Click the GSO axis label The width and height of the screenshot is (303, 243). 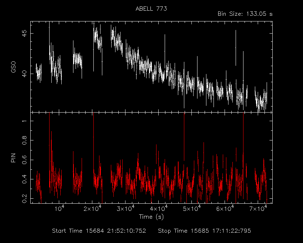click(x=13, y=67)
